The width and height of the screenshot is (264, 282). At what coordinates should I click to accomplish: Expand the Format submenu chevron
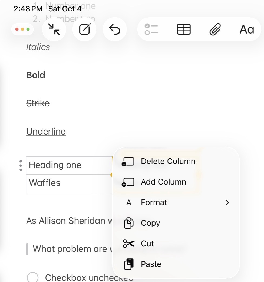pyautogui.click(x=227, y=202)
